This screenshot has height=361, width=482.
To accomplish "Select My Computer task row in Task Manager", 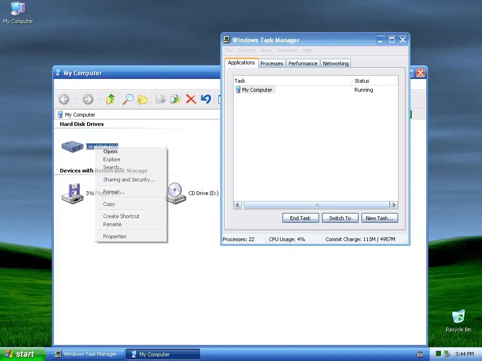I will pyautogui.click(x=255, y=90).
